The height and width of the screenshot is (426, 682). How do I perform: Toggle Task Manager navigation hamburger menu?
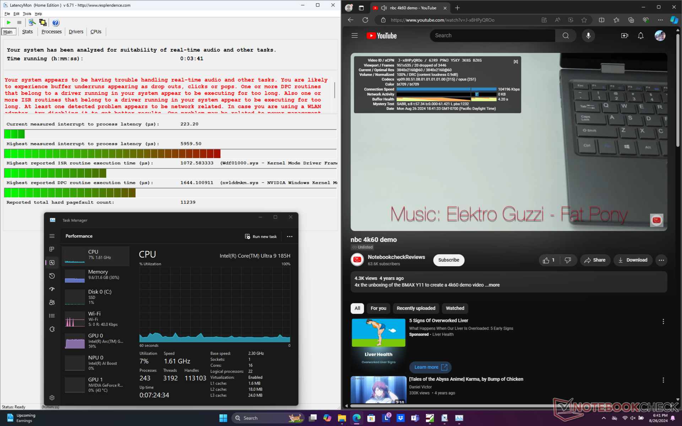point(52,236)
